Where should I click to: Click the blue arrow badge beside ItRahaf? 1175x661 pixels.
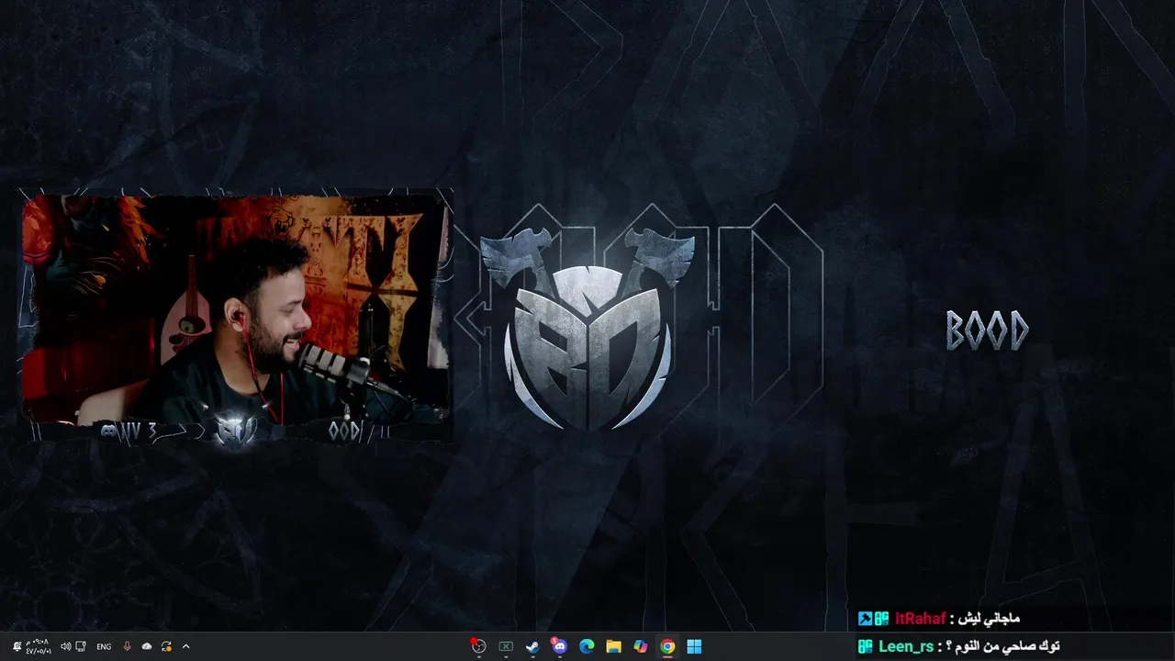[865, 619]
